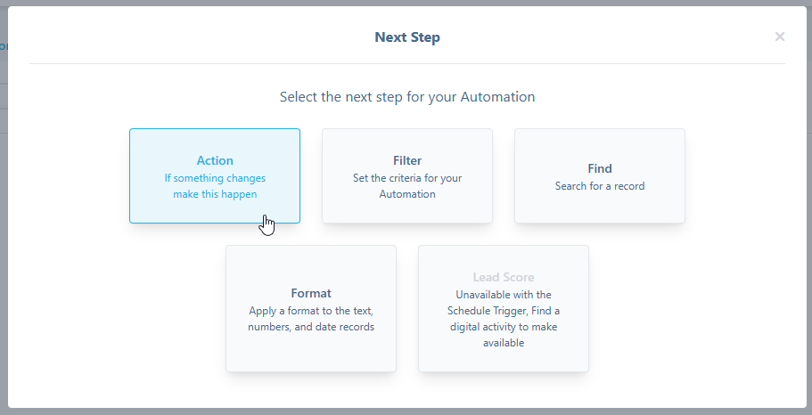The image size is (812, 415).
Task: Click the 'Filter' heading text
Action: click(x=407, y=160)
